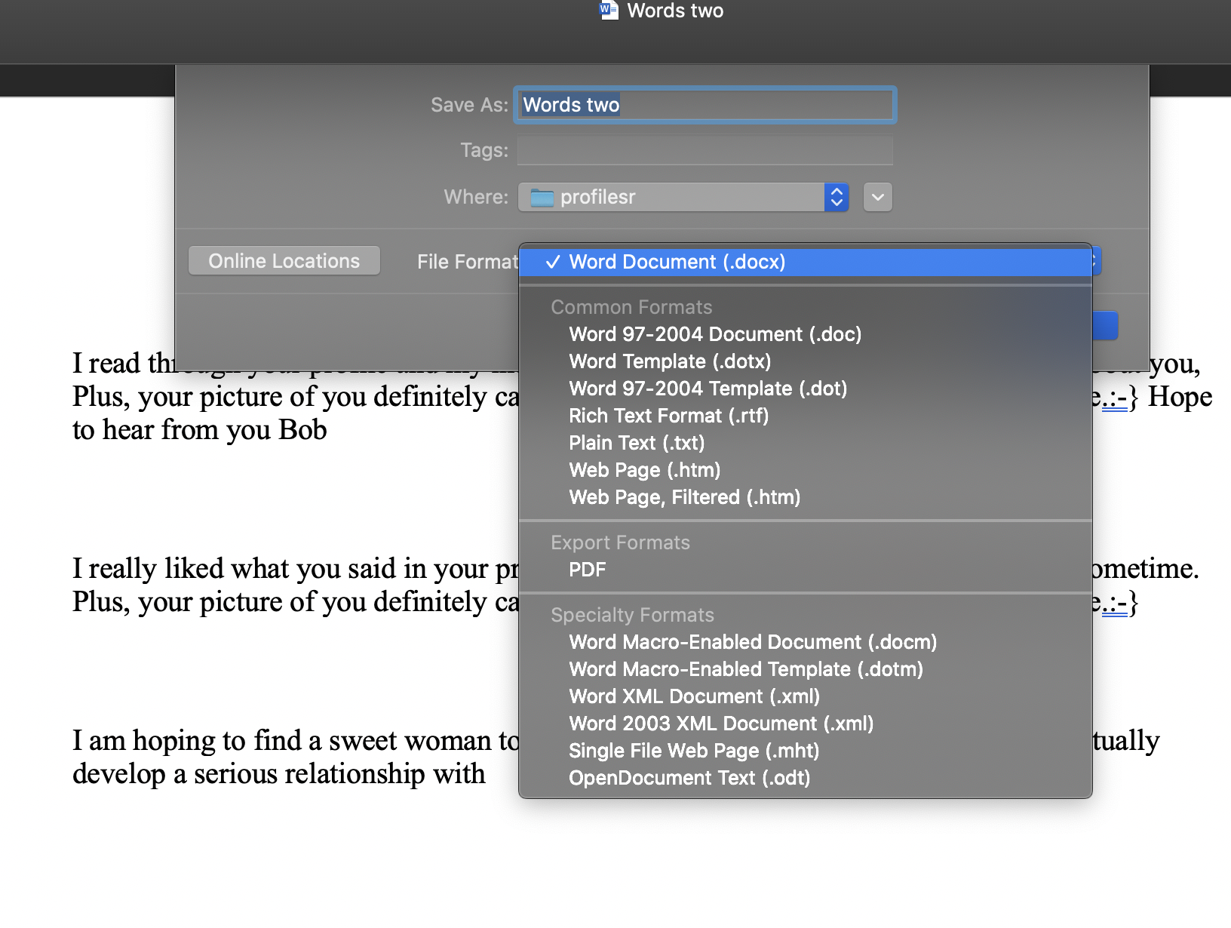Screen dimensions: 1231x928
Task: Select Word Document (.docx) format
Action: click(x=806, y=262)
